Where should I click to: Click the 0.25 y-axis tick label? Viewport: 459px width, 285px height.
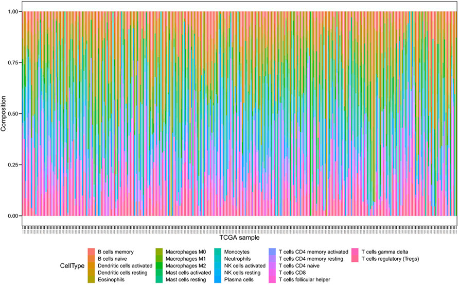click(x=14, y=165)
